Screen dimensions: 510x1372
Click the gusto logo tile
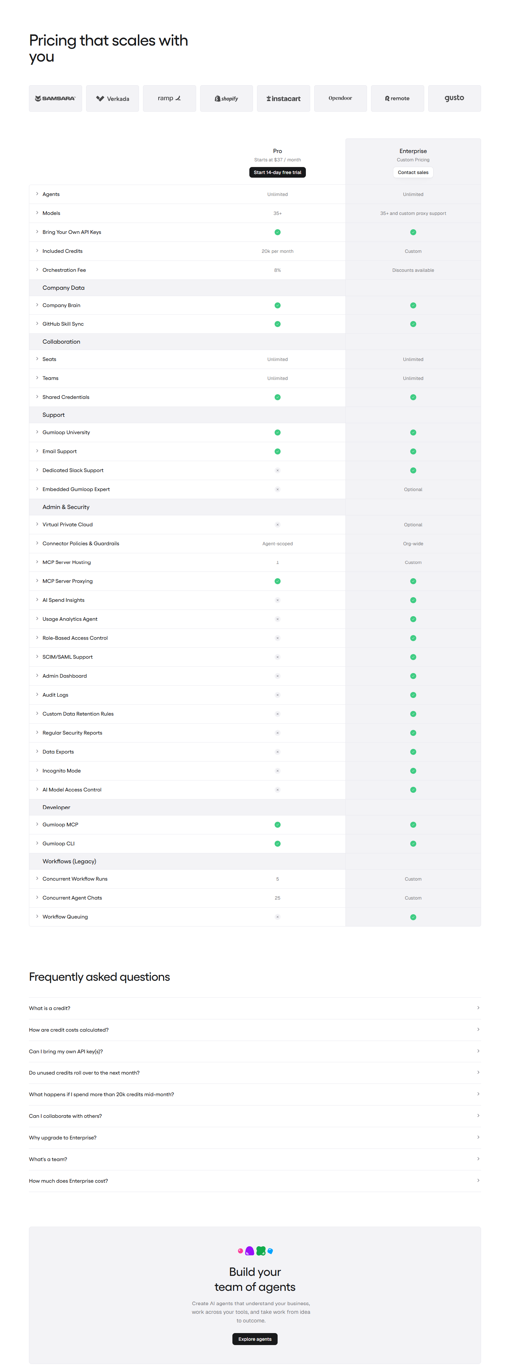point(454,98)
